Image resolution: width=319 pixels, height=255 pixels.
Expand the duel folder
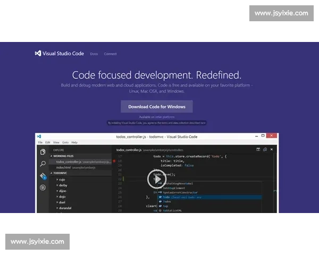pos(61,202)
